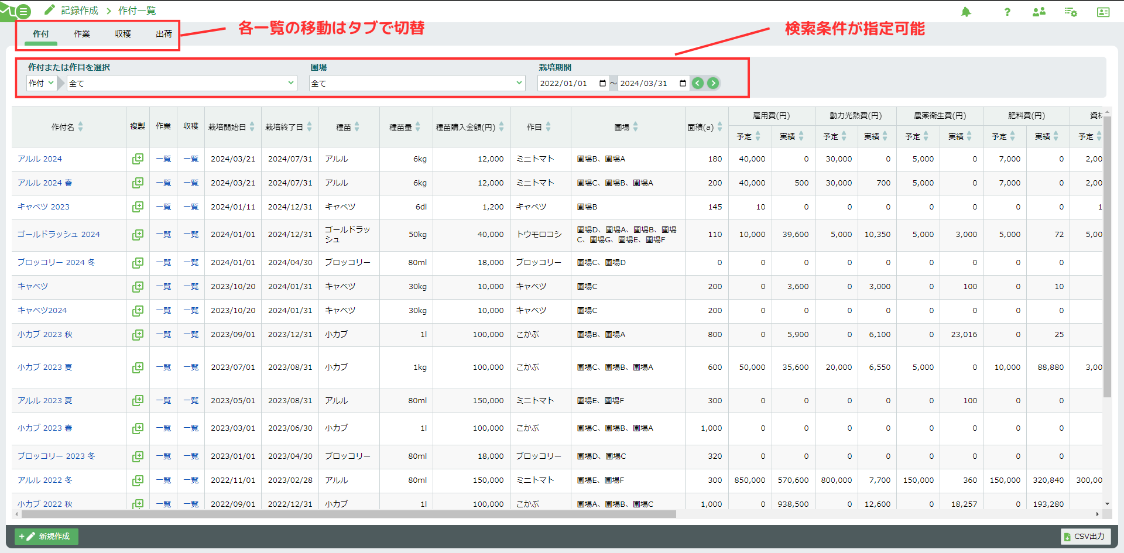Click the 新規作成 button
Image resolution: width=1124 pixels, height=553 pixels.
coord(46,536)
